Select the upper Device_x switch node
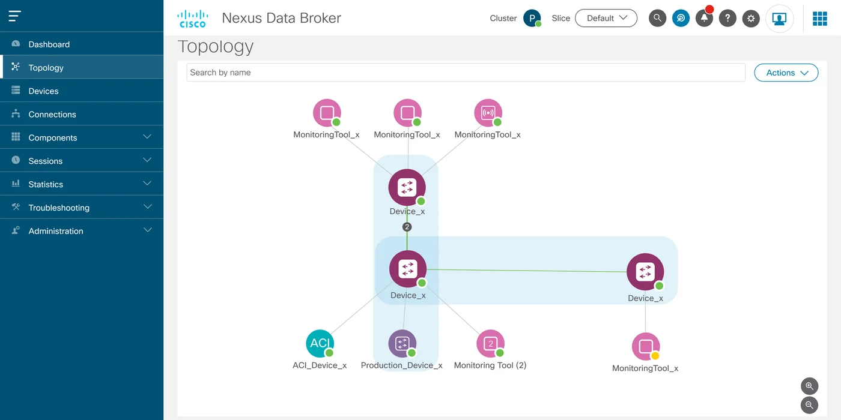Viewport: 841px width, 420px height. click(407, 187)
